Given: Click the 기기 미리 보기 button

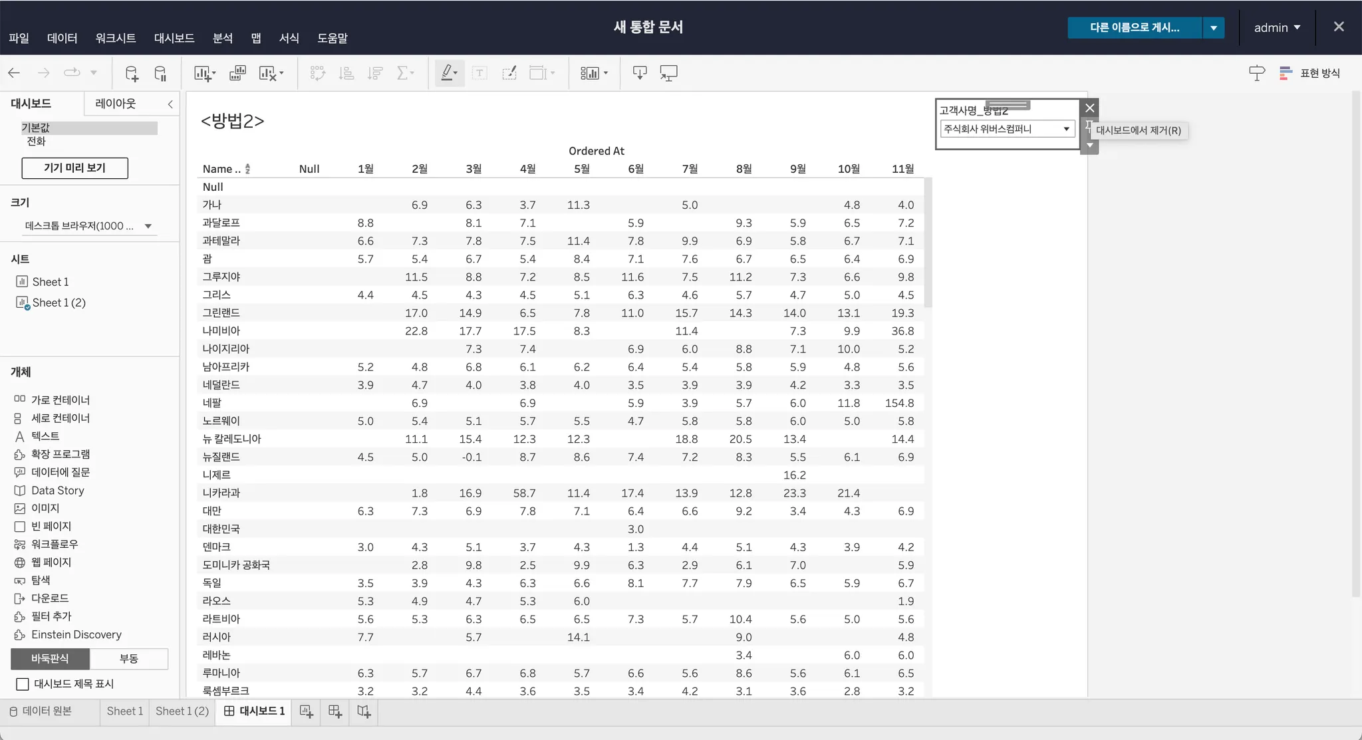Looking at the screenshot, I should point(74,168).
